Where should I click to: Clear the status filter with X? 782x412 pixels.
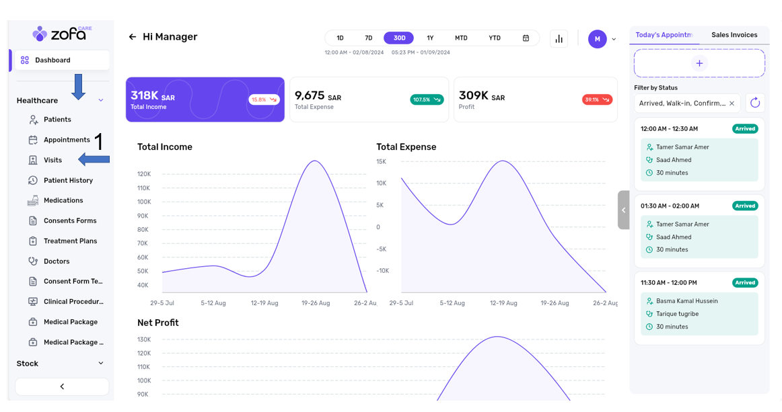tap(732, 104)
